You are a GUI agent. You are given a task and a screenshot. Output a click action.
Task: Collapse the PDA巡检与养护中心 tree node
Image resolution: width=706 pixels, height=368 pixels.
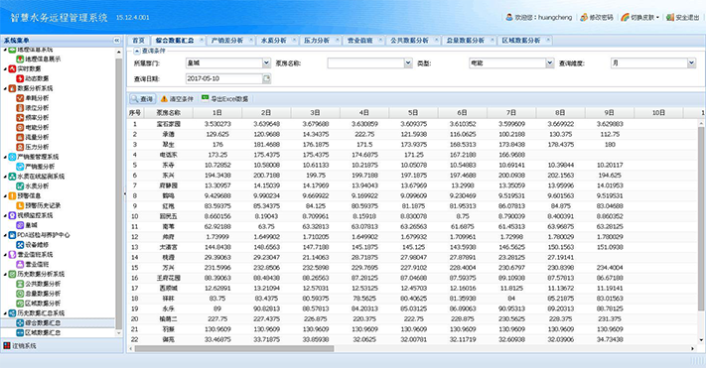pos(5,235)
